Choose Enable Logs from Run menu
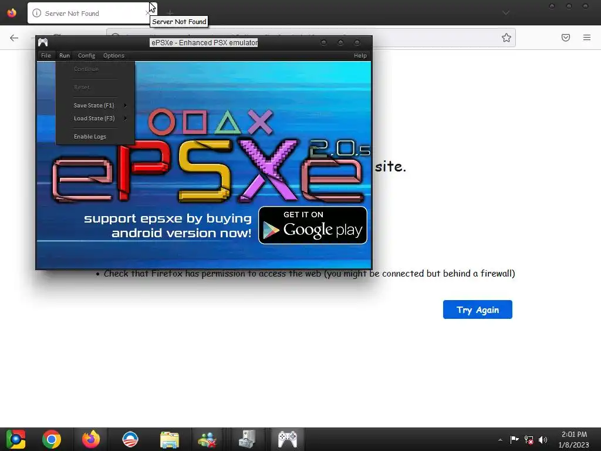 (95, 136)
